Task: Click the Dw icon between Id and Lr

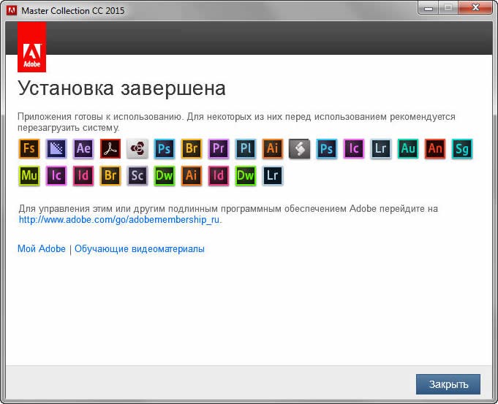Action: coord(246,175)
